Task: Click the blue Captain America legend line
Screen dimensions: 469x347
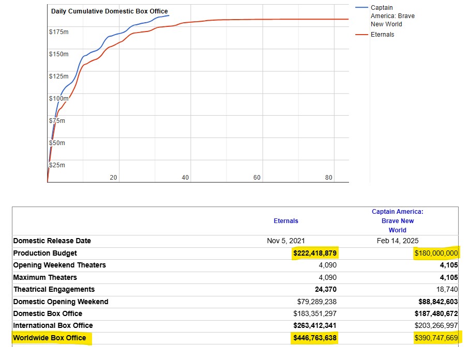Action: click(x=361, y=8)
